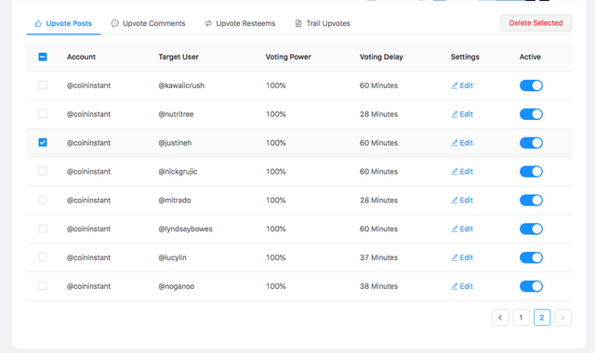Screen dimensions: 595x353
Task: Disable the Active switch for @nickgrujic
Action: tap(531, 172)
